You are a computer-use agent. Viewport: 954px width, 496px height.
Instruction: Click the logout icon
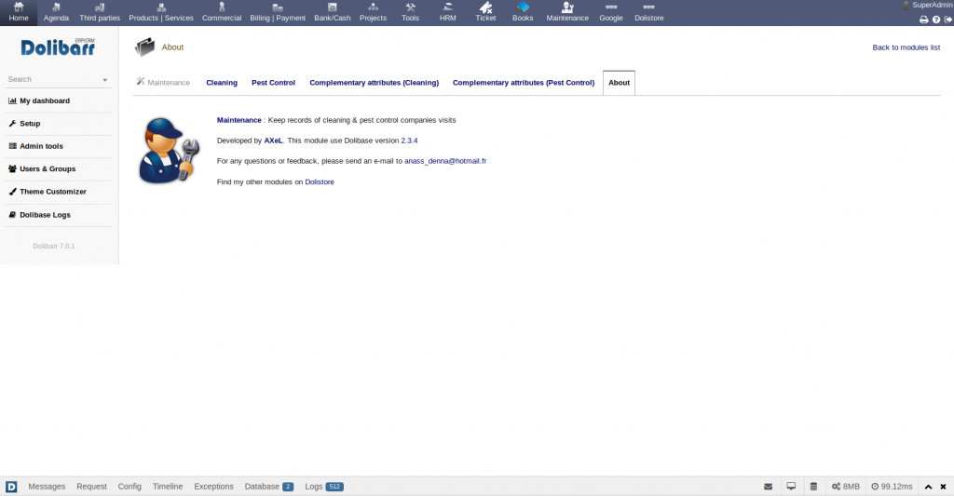click(x=947, y=20)
